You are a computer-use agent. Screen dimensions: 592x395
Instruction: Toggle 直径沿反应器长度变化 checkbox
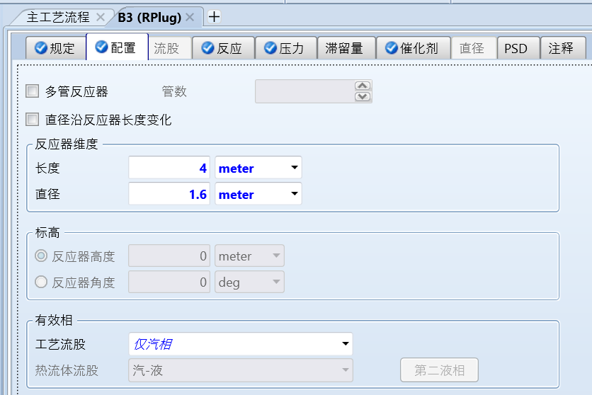point(33,119)
